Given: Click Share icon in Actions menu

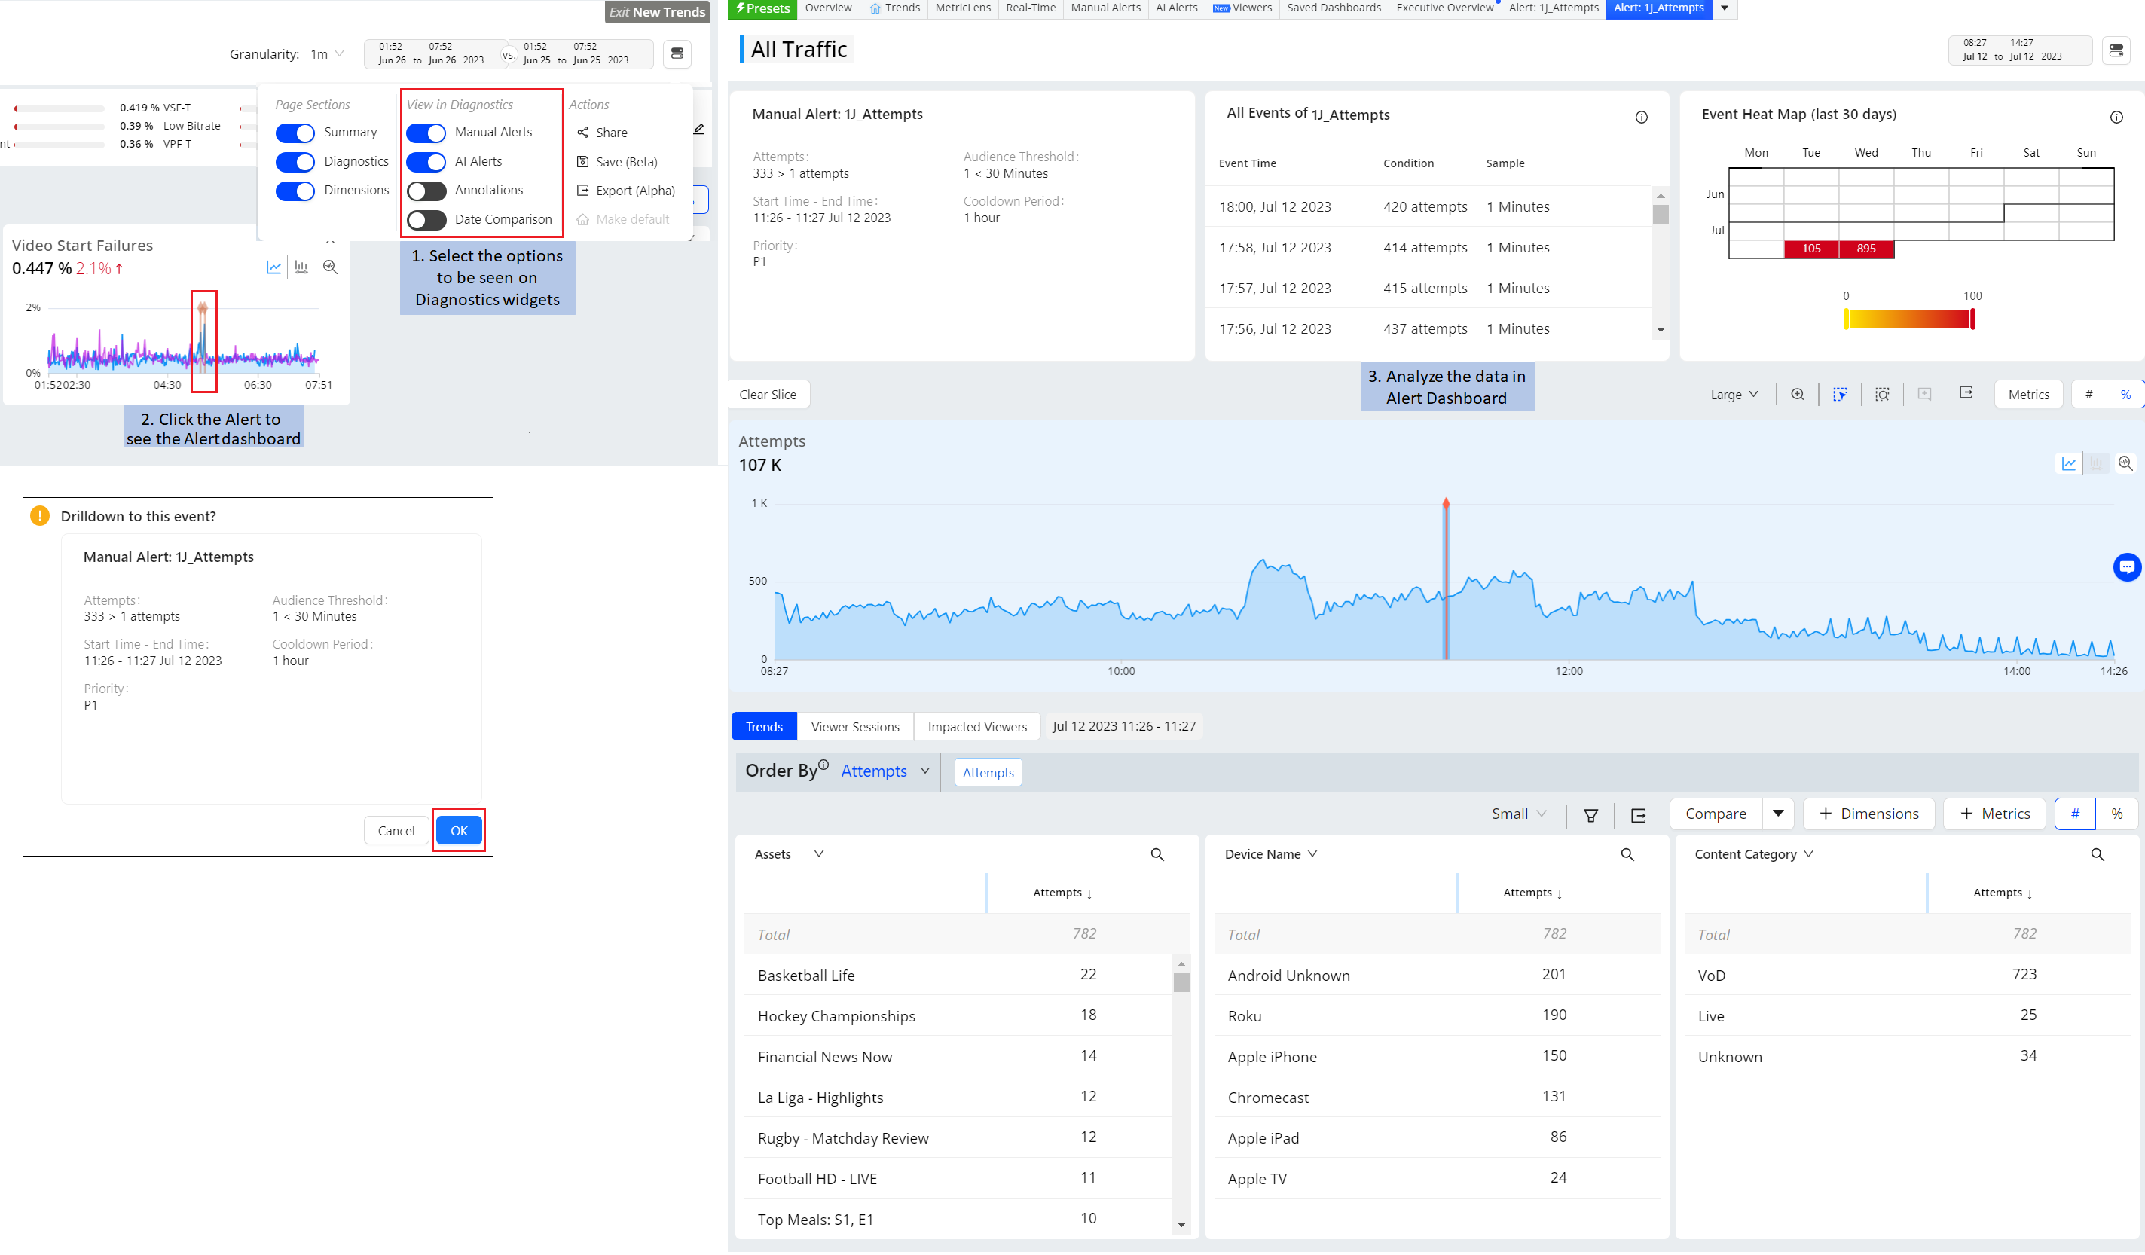Looking at the screenshot, I should (583, 133).
